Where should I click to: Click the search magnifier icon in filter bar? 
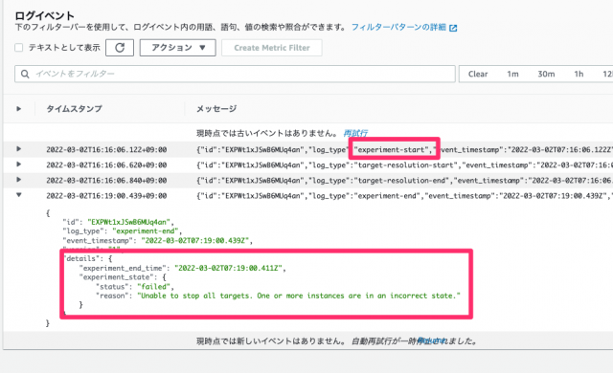[x=25, y=74]
